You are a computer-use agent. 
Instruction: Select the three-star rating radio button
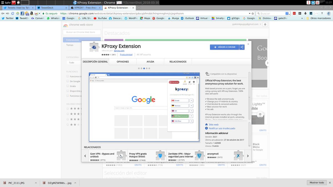coord(68,119)
